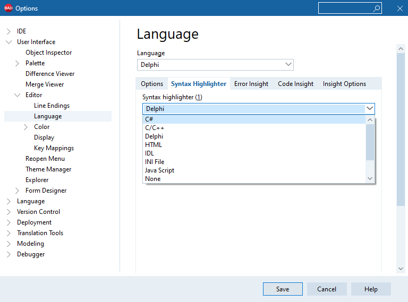Select Explorer tree item
Viewport: 408px width, 302px height.
point(37,180)
